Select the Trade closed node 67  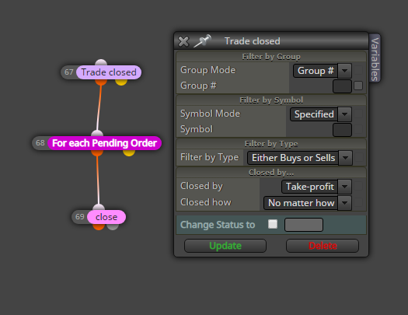[109, 72]
